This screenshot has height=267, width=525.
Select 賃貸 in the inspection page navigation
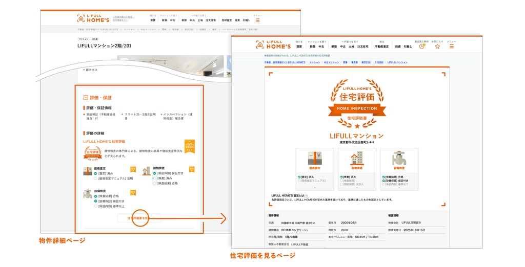[x=299, y=47]
